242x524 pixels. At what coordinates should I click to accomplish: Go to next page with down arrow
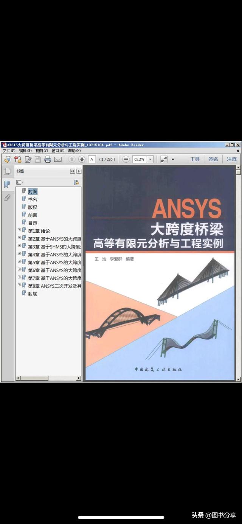(82, 159)
